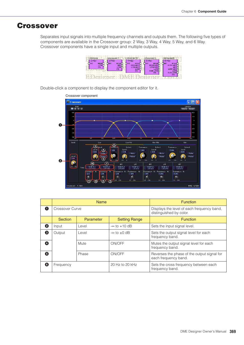
Task: Click the High band Output Level knob
Action: coord(183,156)
